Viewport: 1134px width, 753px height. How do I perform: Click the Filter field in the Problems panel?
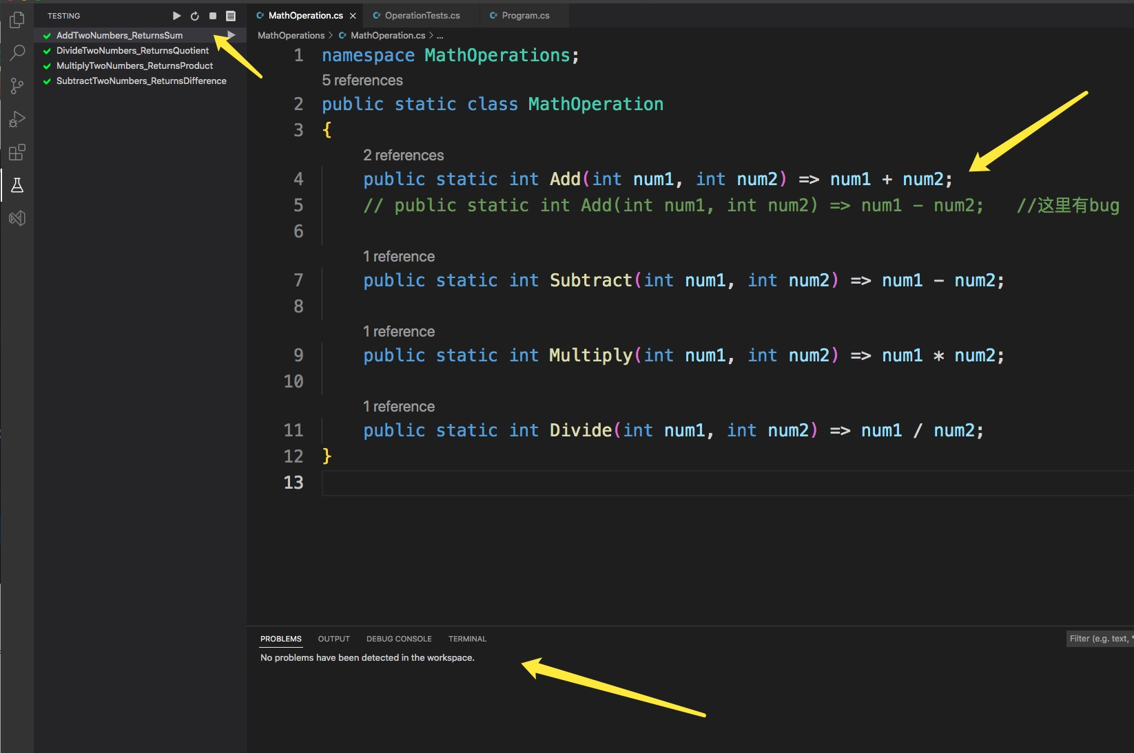(x=1098, y=639)
